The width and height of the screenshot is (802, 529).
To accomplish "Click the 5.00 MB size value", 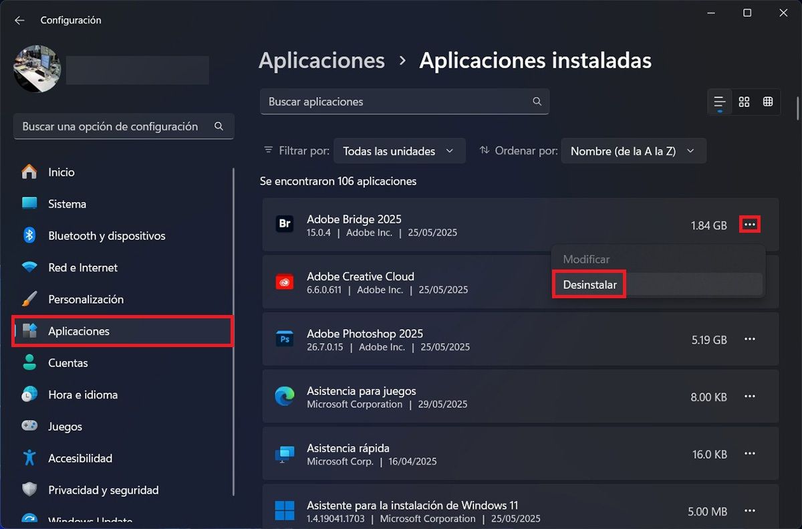I will [708, 512].
